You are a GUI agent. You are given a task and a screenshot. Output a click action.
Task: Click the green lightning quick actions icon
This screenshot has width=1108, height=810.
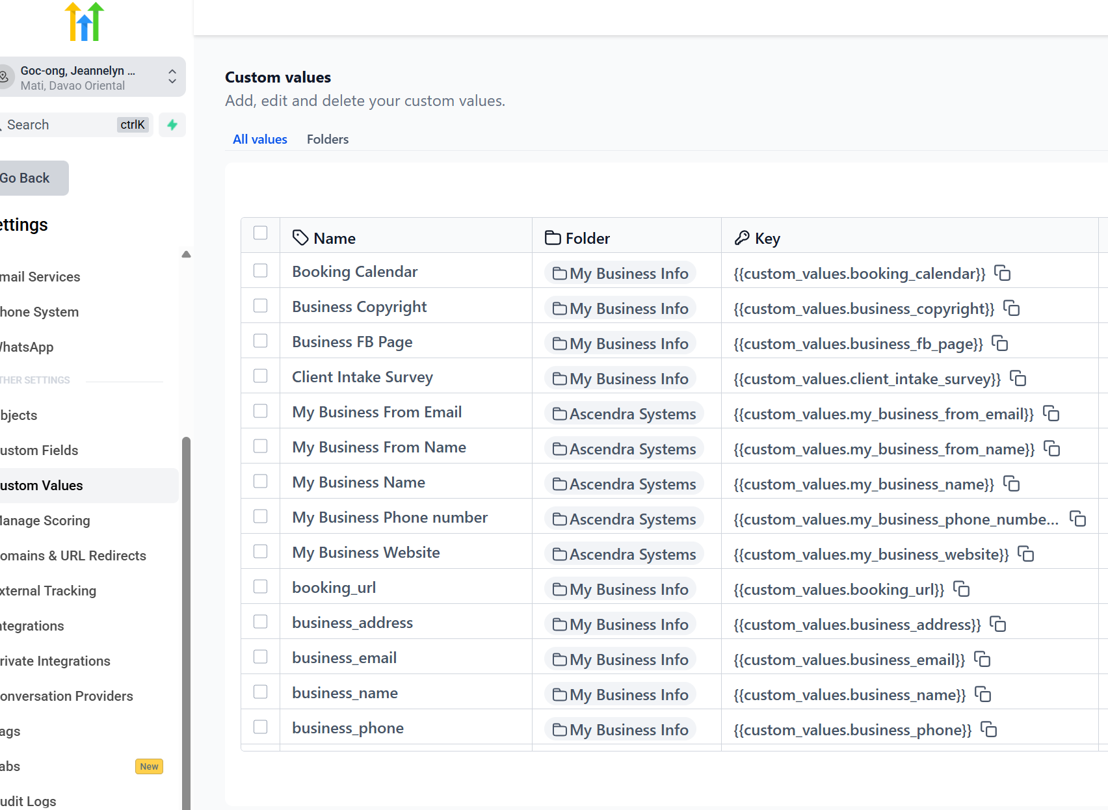coord(172,125)
